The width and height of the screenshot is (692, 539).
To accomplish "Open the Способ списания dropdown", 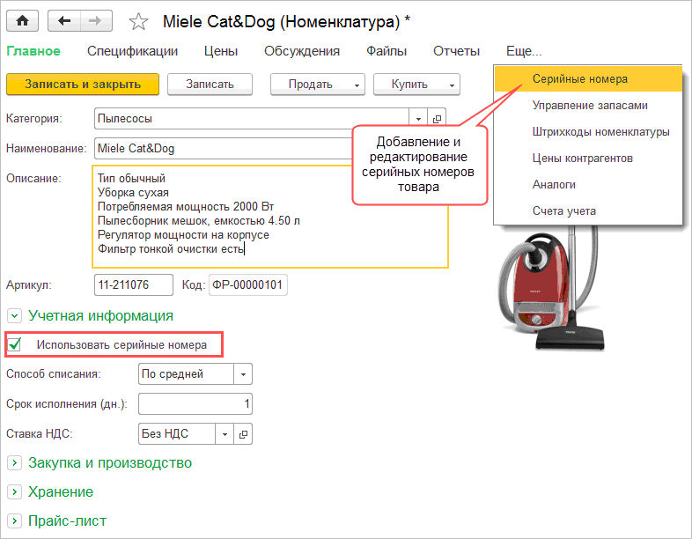I will coord(243,374).
